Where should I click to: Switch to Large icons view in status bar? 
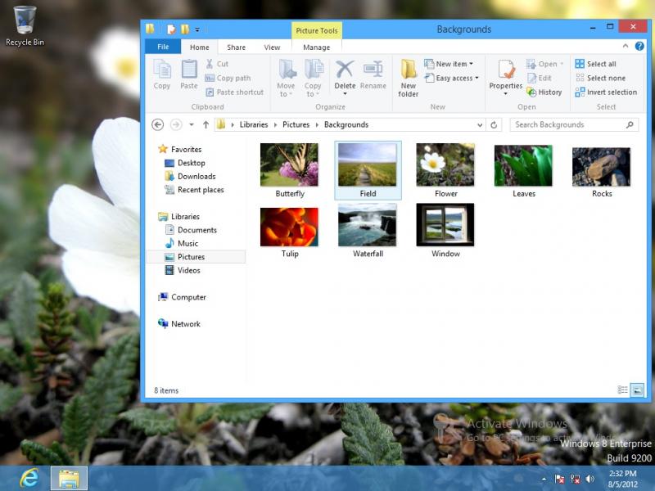click(x=638, y=390)
